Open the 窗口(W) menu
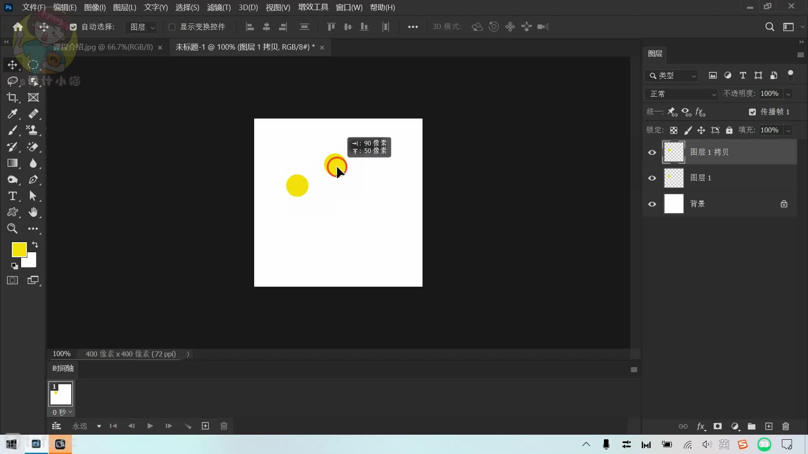The height and width of the screenshot is (454, 808). point(349,8)
